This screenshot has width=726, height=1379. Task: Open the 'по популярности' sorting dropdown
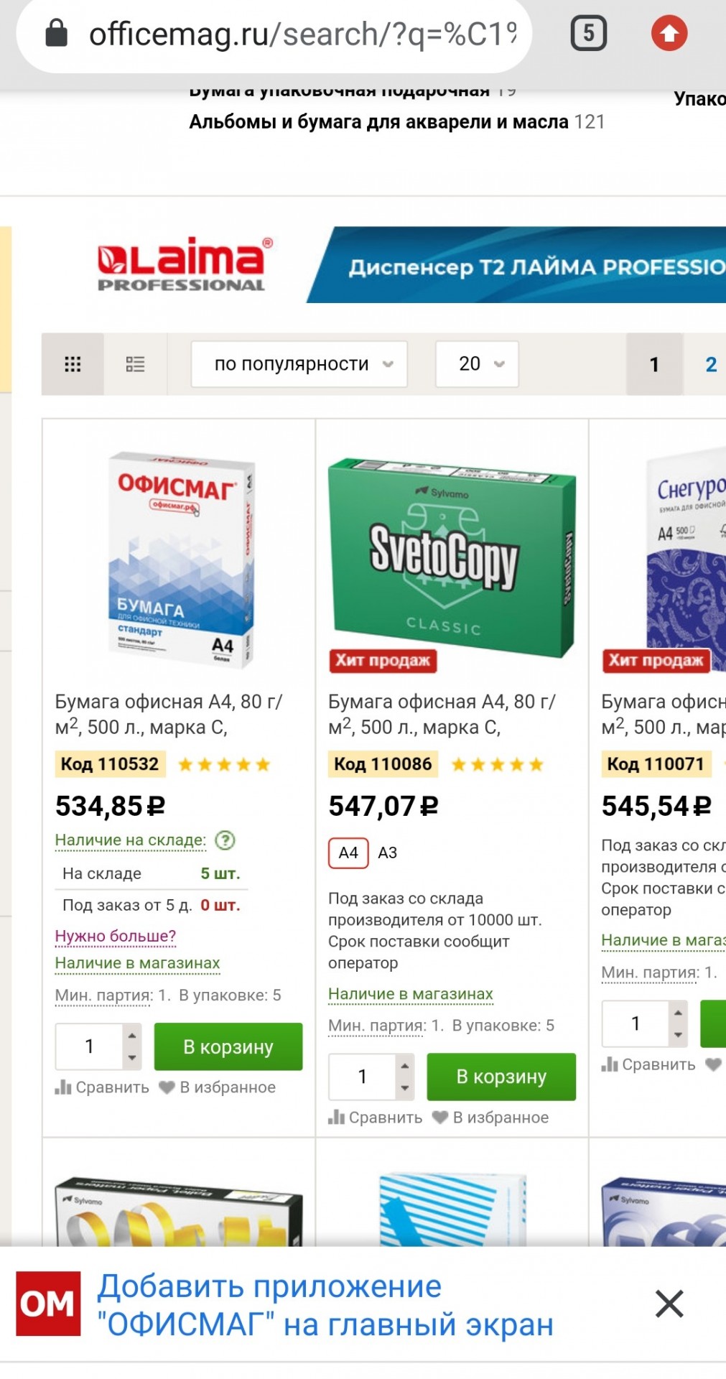[299, 364]
